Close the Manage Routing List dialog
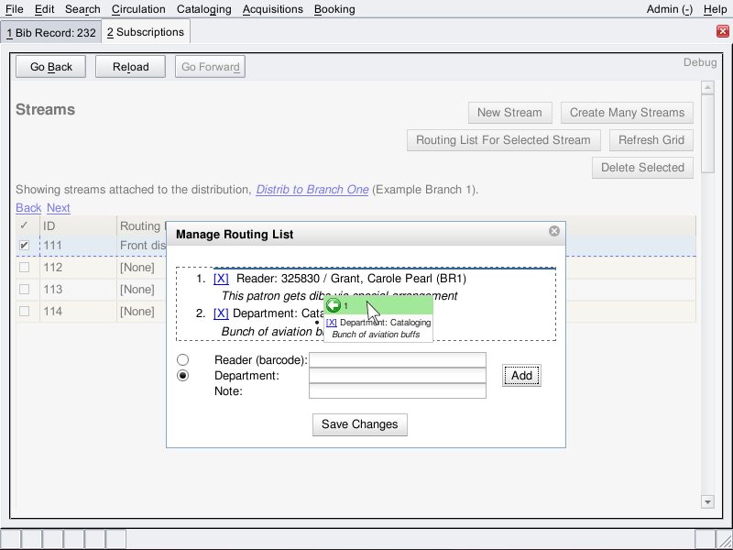The height and width of the screenshot is (550, 733). pyautogui.click(x=554, y=232)
